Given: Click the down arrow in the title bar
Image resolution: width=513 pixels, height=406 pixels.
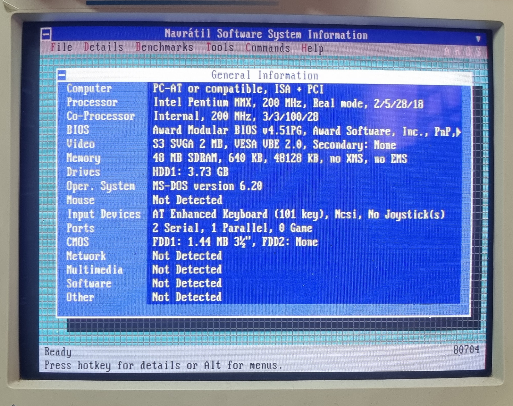Looking at the screenshot, I should pyautogui.click(x=478, y=39).
